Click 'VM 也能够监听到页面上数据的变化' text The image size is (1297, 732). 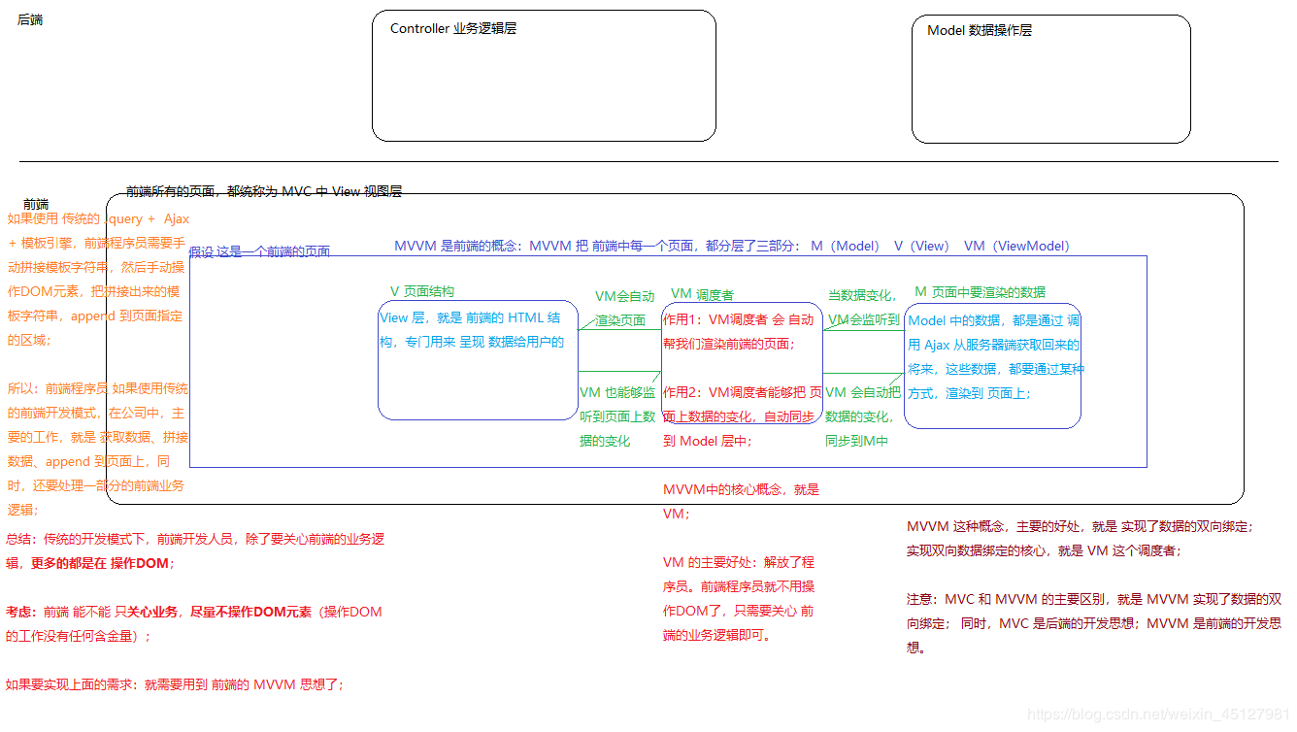617,416
